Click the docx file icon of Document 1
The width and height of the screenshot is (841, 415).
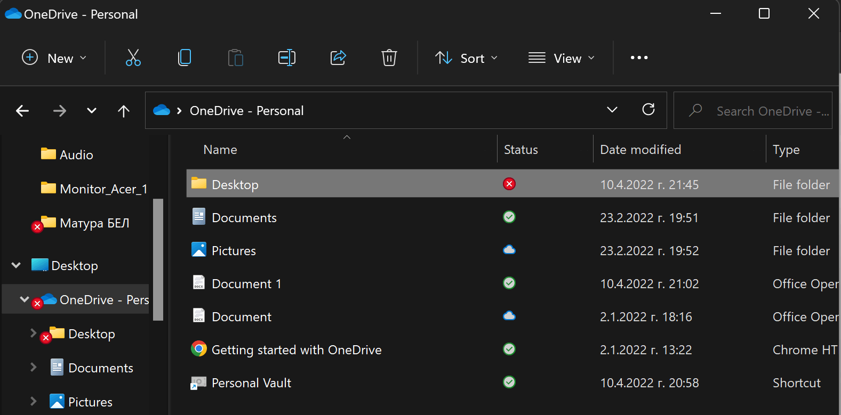point(198,282)
